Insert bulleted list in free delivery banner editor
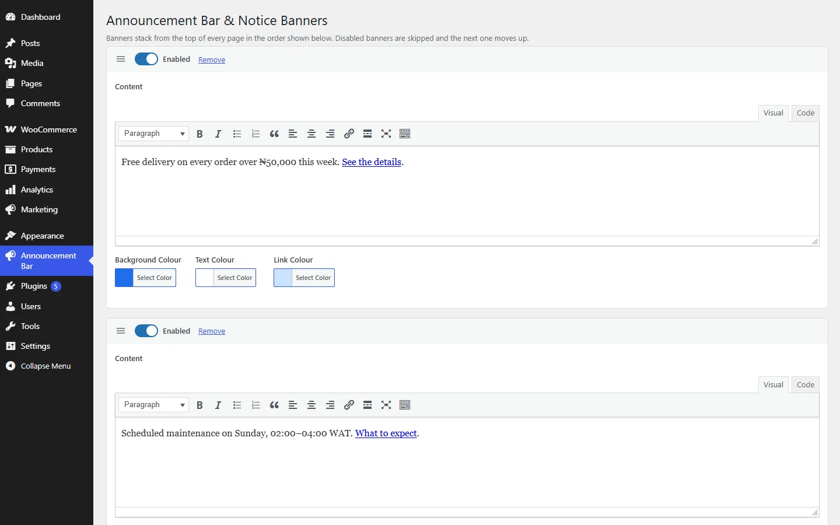Viewport: 840px width, 525px height. coord(237,134)
